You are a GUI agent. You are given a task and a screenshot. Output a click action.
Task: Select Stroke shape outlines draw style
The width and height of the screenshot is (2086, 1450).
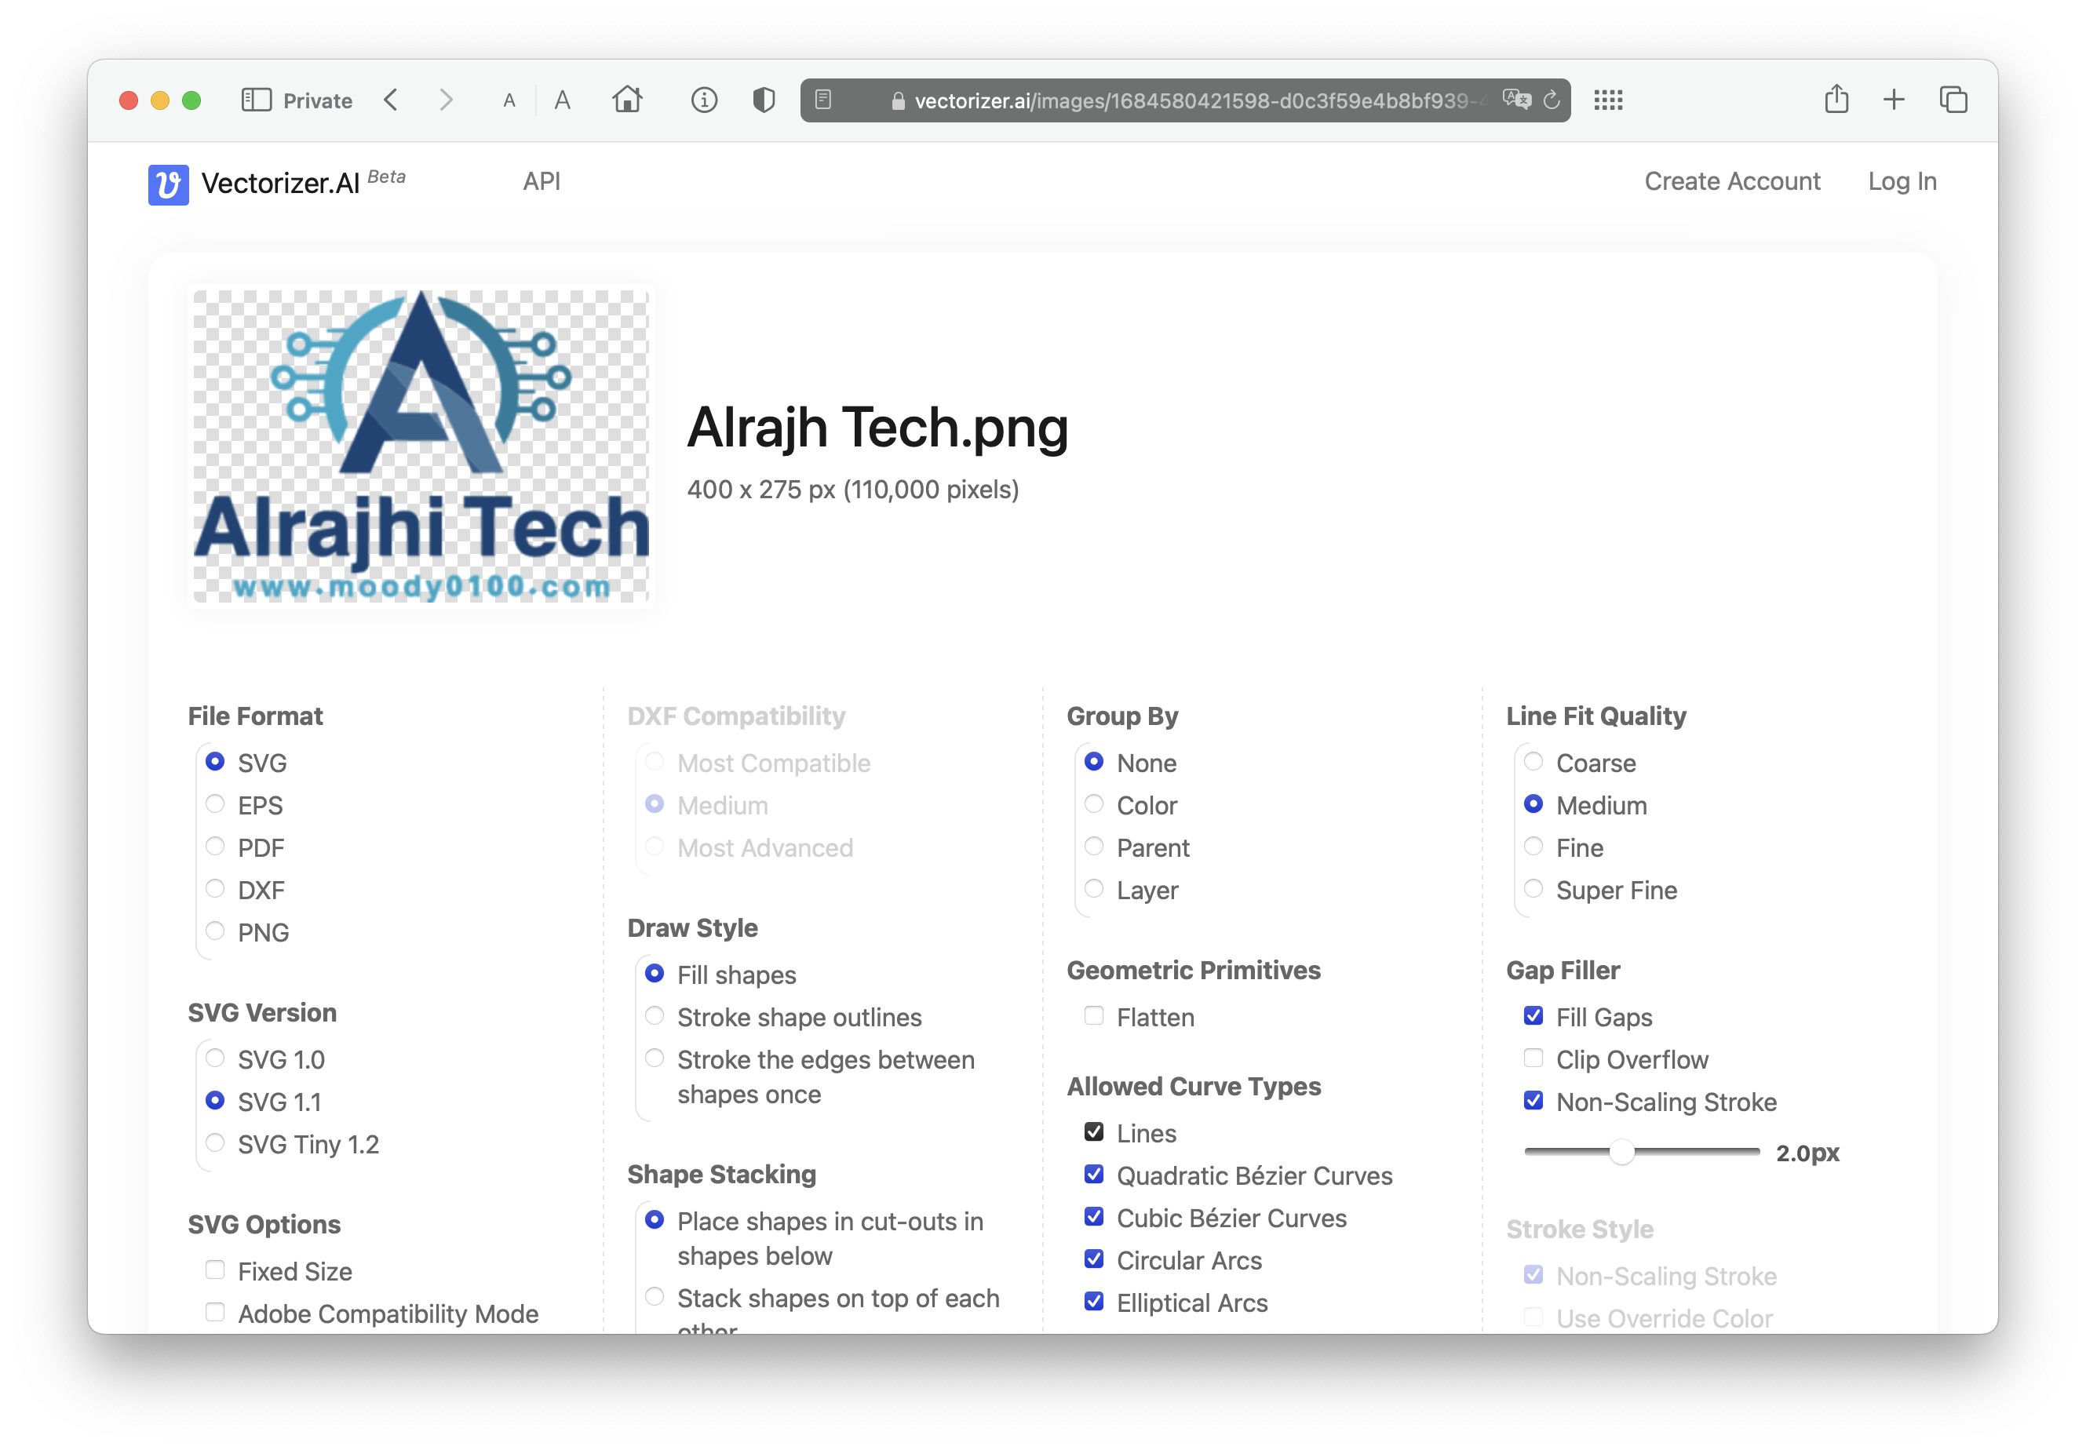[x=655, y=1016]
